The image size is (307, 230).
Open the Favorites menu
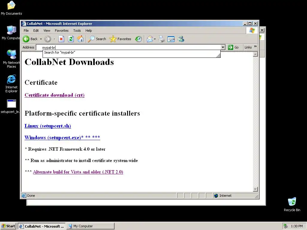click(x=62, y=31)
